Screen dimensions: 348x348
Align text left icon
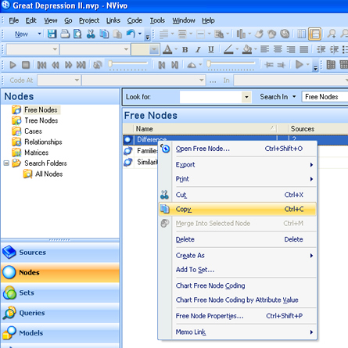(x=264, y=49)
